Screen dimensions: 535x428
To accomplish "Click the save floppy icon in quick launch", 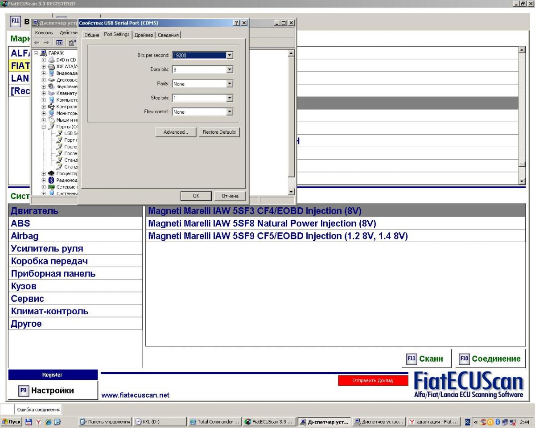I will [29, 422].
